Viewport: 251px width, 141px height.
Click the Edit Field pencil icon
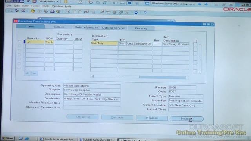click(102, 12)
